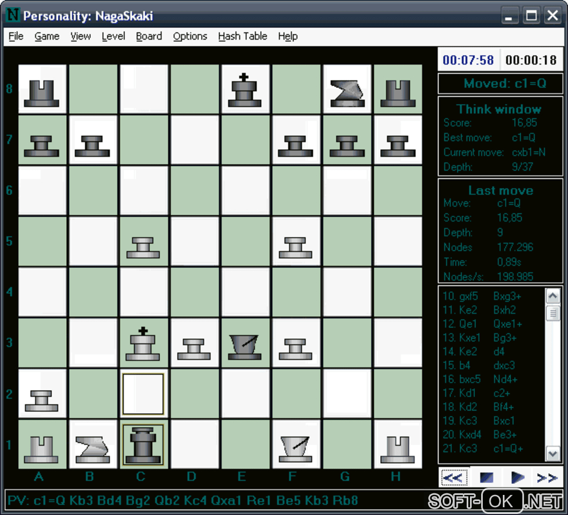Click the highlighted empty c2 square
The image size is (568, 515).
143,394
